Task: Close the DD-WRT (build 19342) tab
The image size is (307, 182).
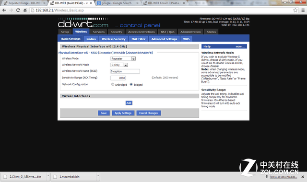Action: pos(91,3)
